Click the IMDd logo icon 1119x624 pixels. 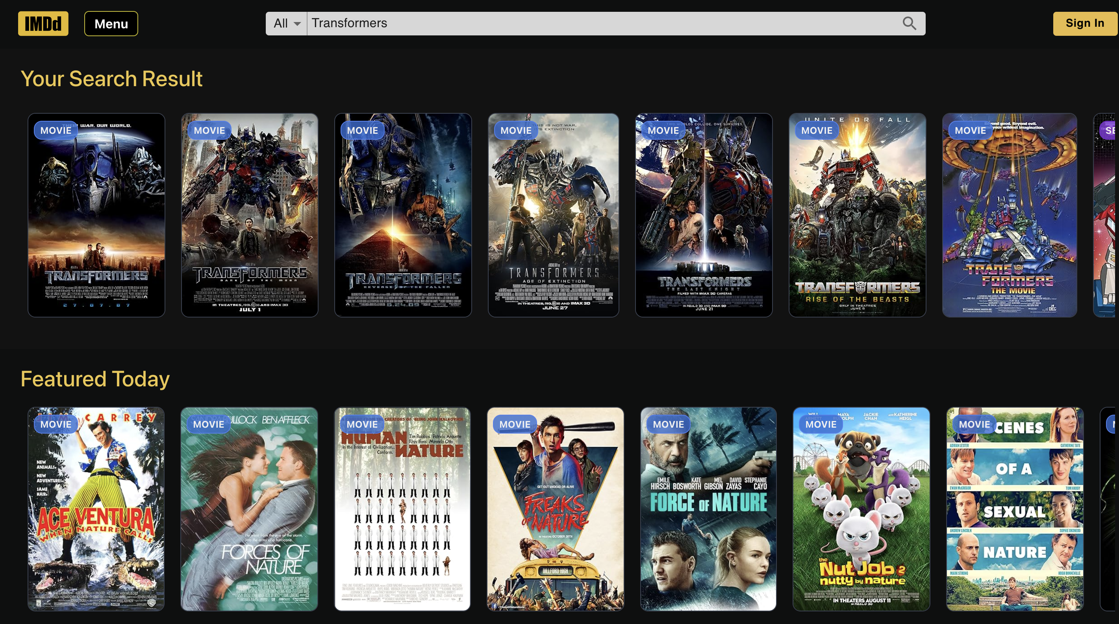(x=43, y=24)
